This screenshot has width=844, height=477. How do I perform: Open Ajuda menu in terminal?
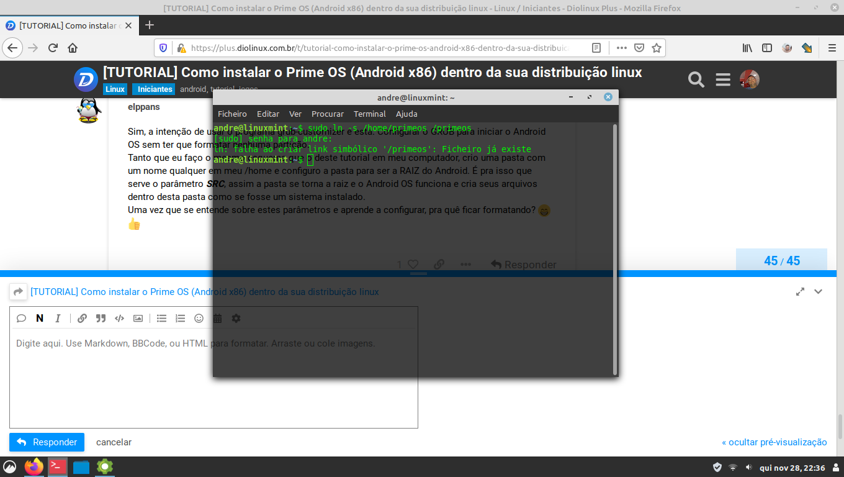coord(406,114)
